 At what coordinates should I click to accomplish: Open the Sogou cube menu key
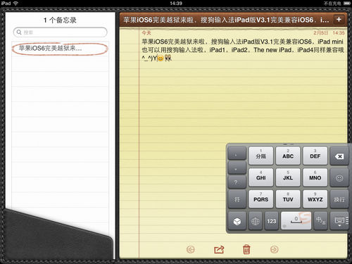click(237, 221)
